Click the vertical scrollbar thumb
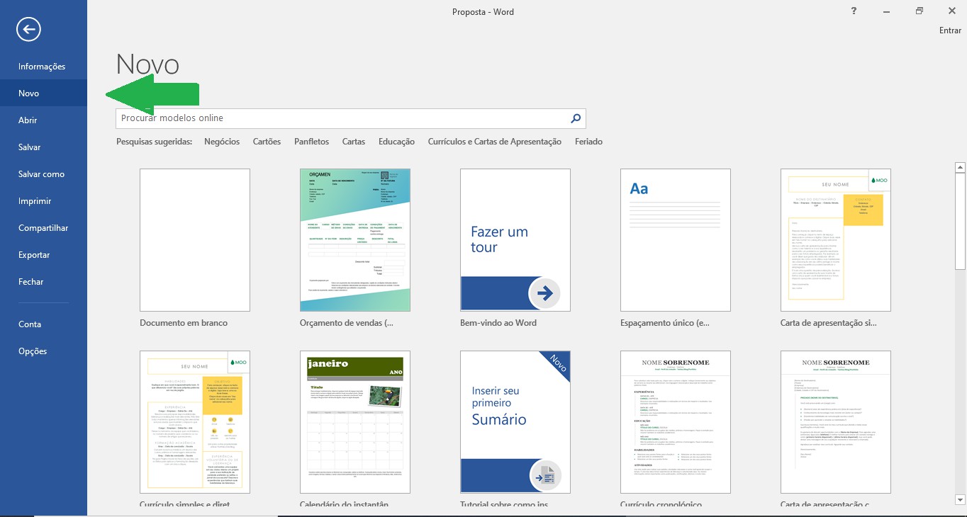 (x=961, y=221)
